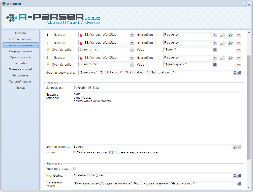The height and width of the screenshot is (192, 253).
Task: Click tools override icon for parser 3
Action: (x=230, y=58)
